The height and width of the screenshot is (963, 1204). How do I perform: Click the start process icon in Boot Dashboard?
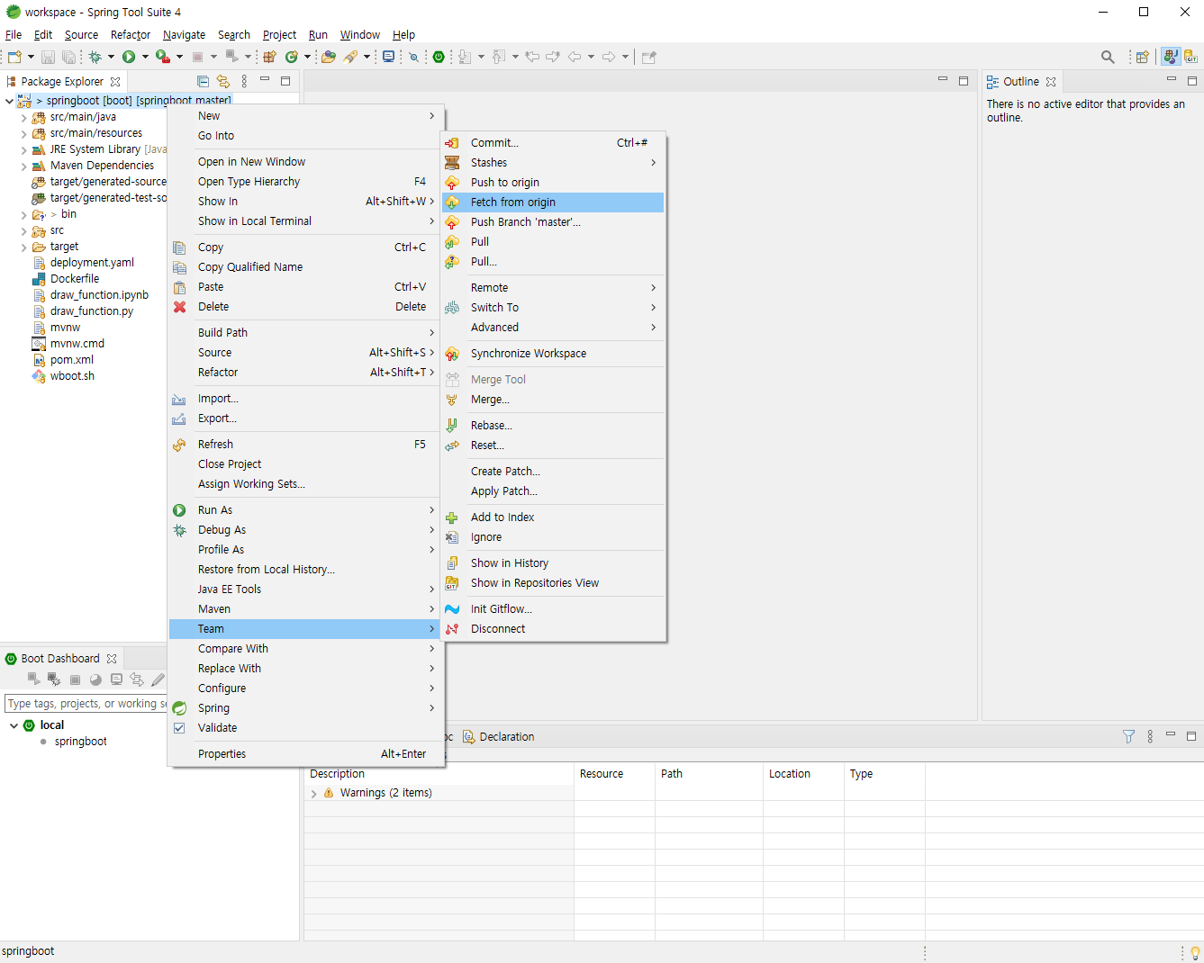point(34,679)
